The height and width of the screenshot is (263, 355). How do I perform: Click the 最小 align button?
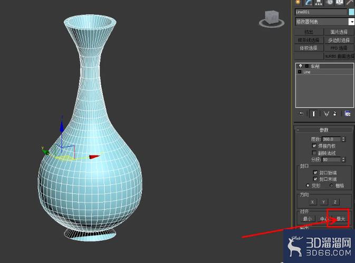point(307,218)
